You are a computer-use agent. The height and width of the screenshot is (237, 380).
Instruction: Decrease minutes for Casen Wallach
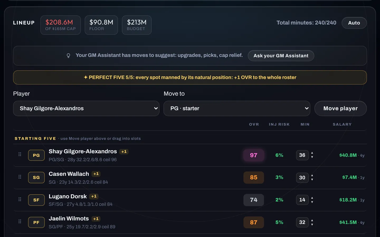tap(312, 180)
